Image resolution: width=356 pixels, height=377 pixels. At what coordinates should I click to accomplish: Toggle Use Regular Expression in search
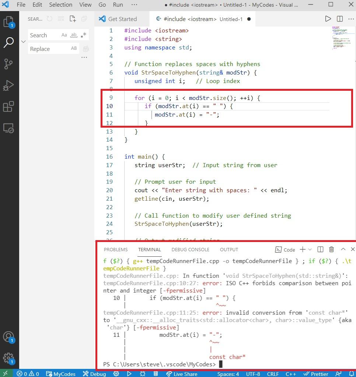point(84,35)
